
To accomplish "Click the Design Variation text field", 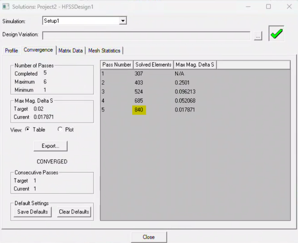I will pyautogui.click(x=146, y=35).
